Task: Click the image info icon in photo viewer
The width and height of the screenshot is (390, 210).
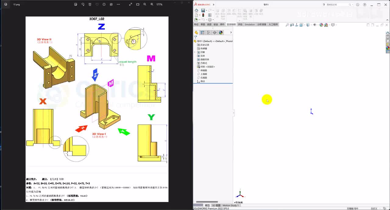Action: click(x=104, y=5)
